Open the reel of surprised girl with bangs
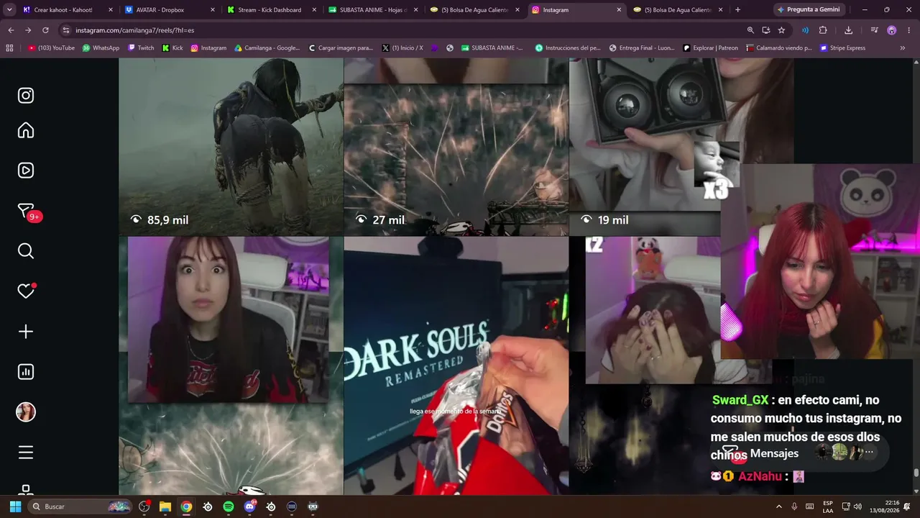This screenshot has width=920, height=518. point(231,366)
